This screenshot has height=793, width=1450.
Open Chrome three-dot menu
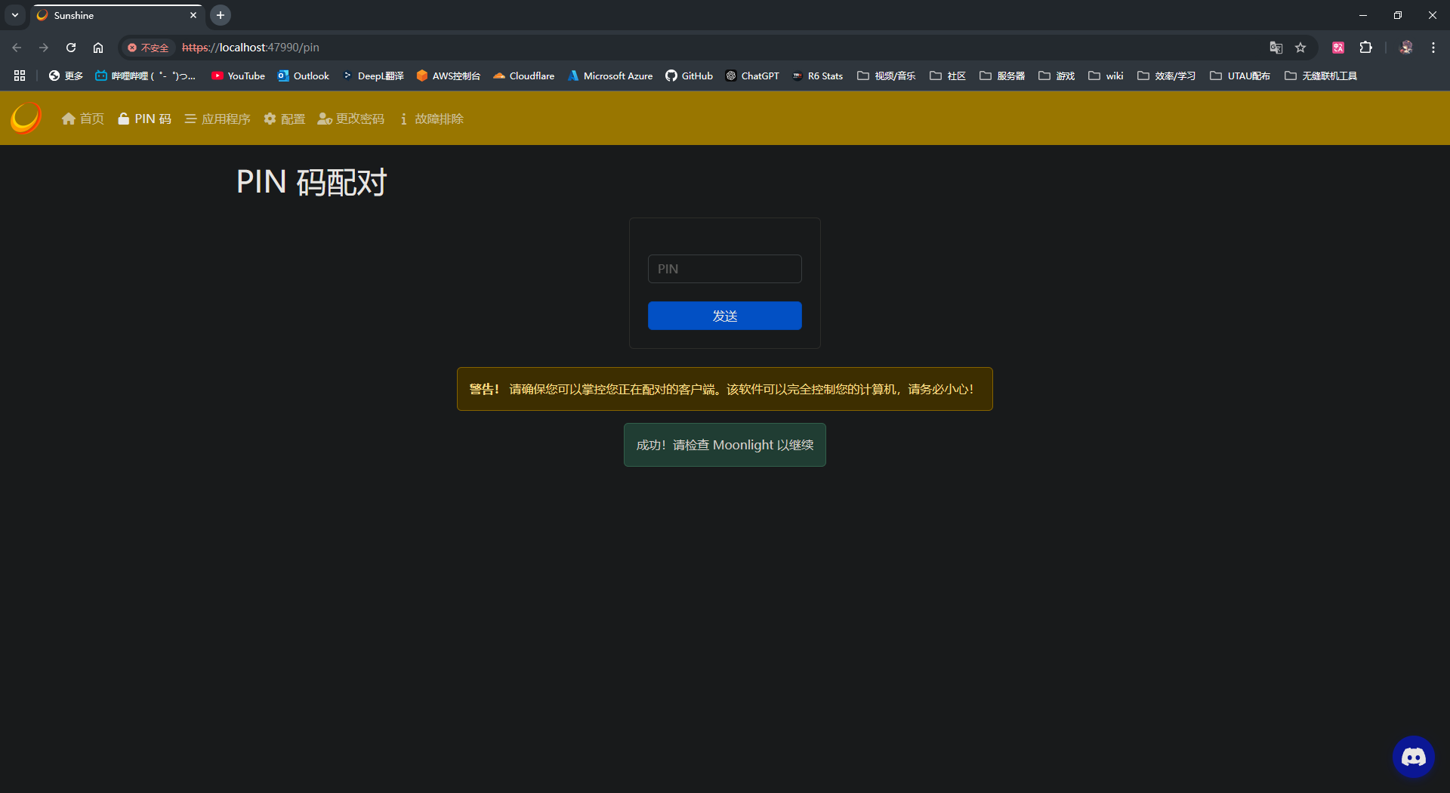coord(1433,48)
